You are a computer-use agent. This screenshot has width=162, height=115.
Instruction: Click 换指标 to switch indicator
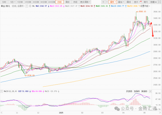[x=144, y=91]
